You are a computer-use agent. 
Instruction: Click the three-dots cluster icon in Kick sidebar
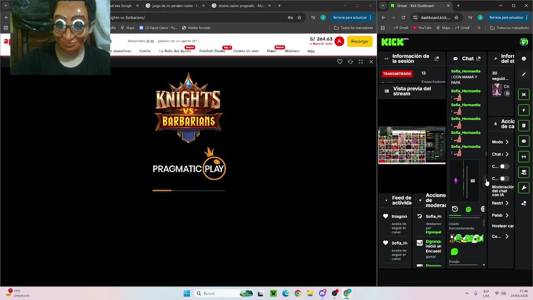click(x=524, y=203)
